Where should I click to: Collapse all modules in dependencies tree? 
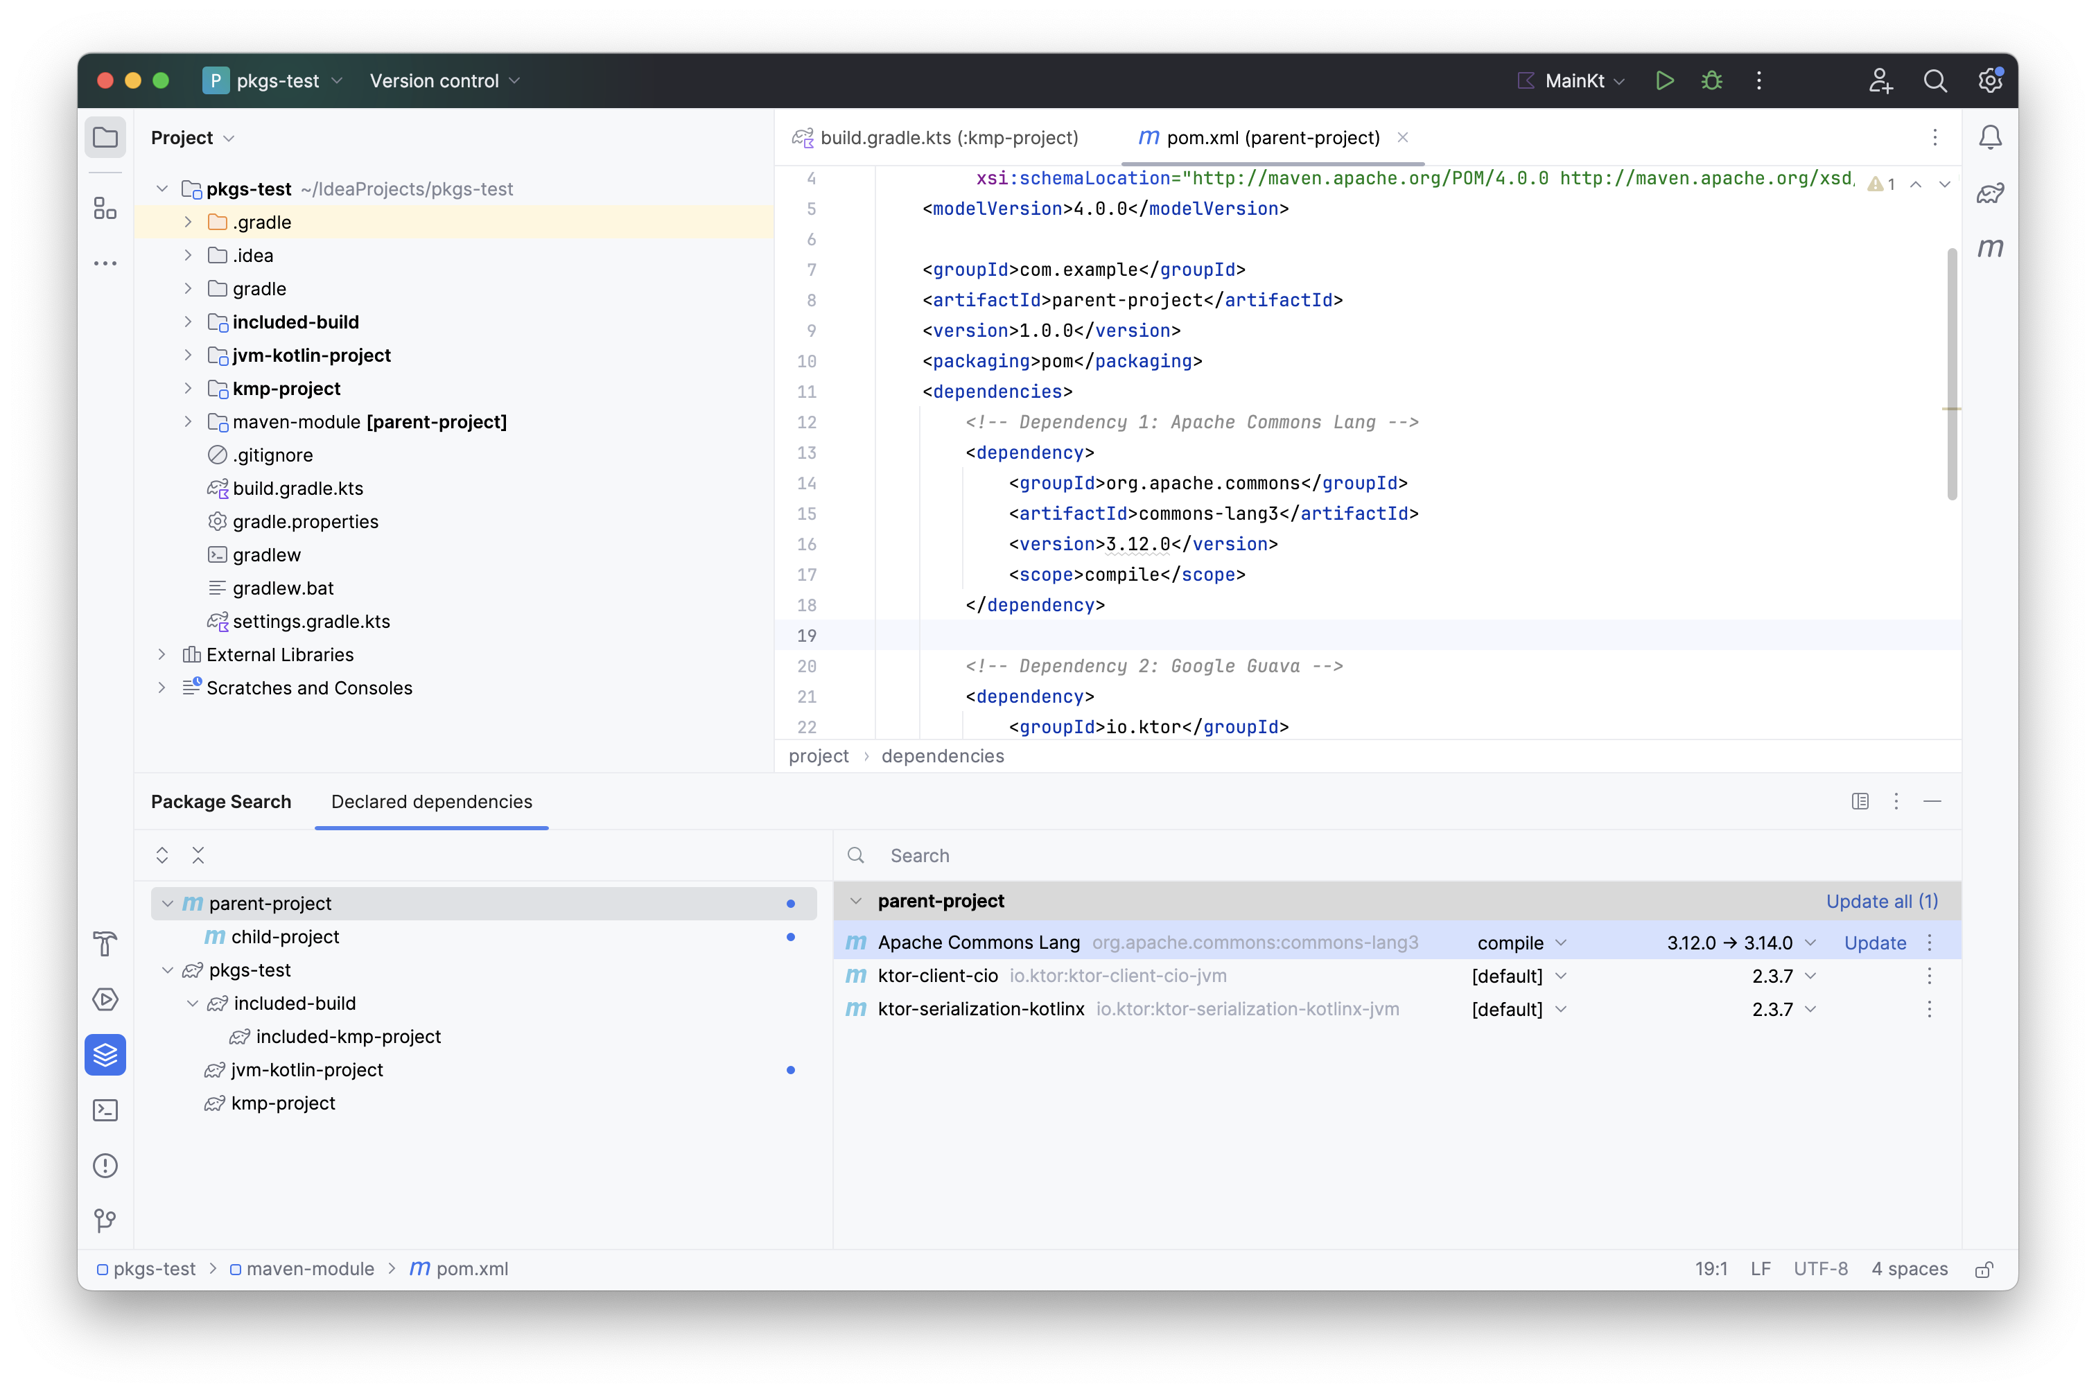[198, 855]
